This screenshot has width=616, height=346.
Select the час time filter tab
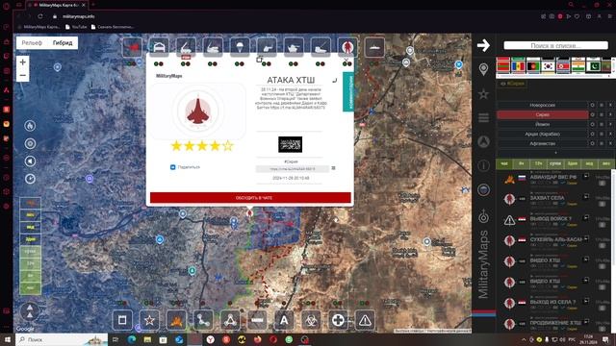pyautogui.click(x=504, y=163)
